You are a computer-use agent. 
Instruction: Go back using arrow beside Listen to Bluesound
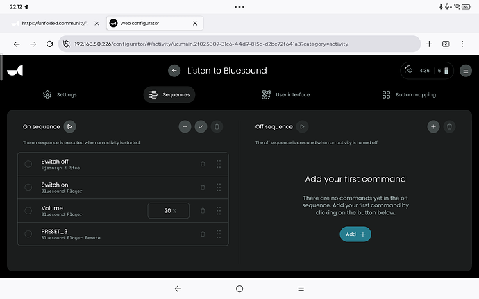coord(174,71)
